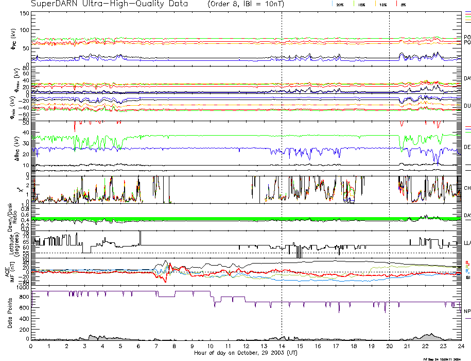Click the x-axis label Hour of day on October 29 2003
471x361 pixels.
[x=246, y=353]
